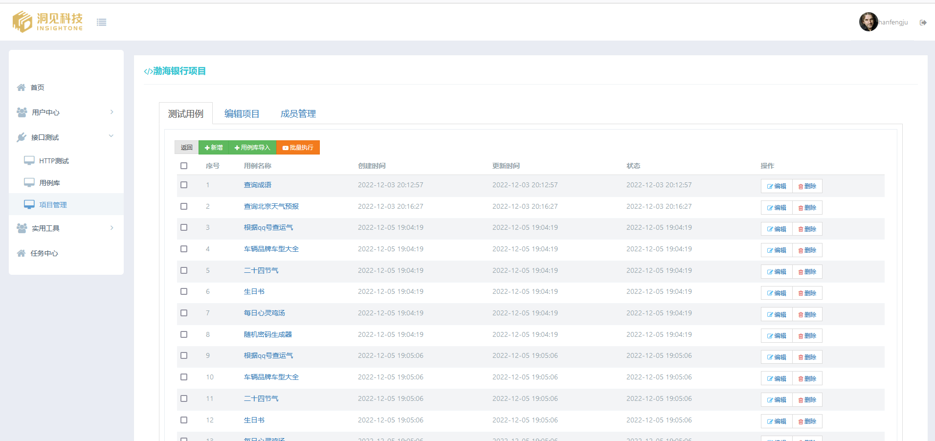Check the box for row 9 根据qq号查运气
935x441 pixels.
[x=184, y=355]
